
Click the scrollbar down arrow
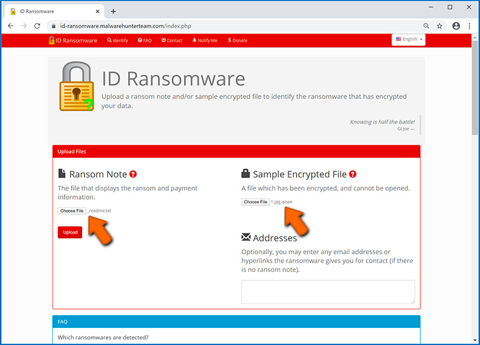pyautogui.click(x=475, y=340)
